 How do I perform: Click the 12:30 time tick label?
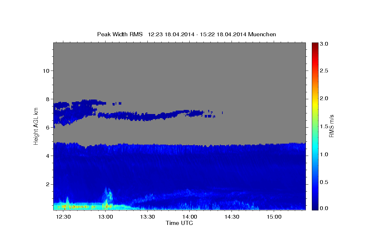point(63,217)
